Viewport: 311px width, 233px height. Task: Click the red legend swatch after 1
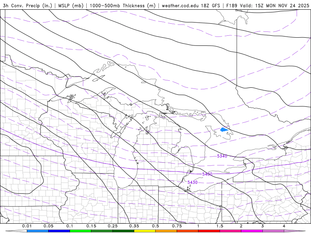coord(209,231)
